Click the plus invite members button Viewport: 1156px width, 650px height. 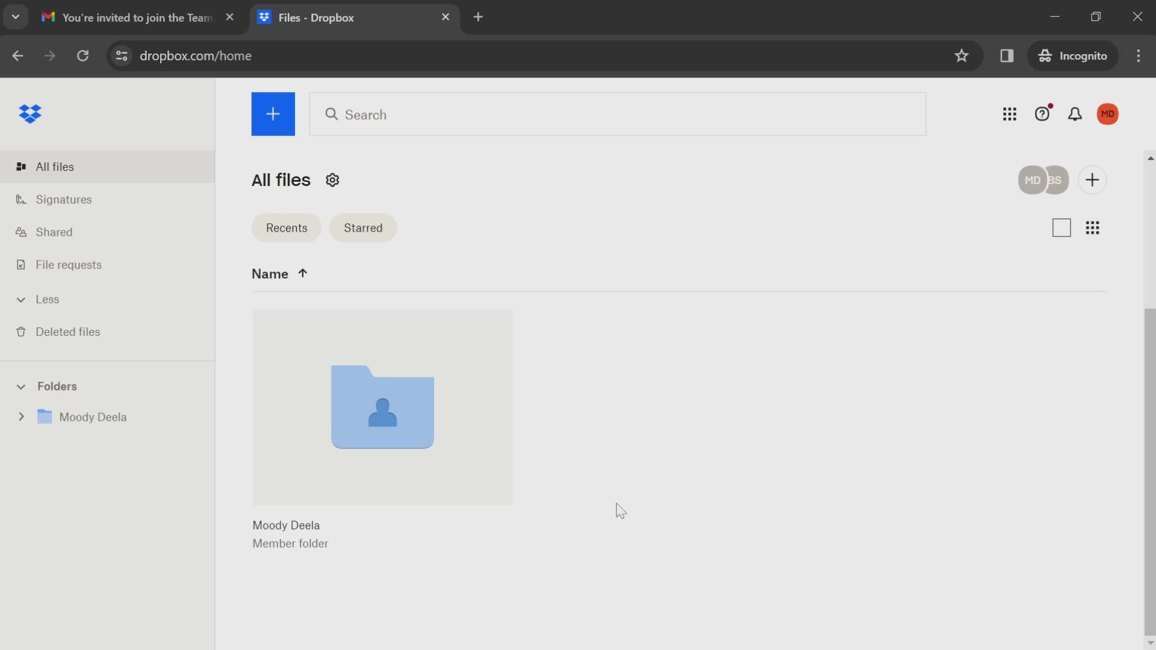pyautogui.click(x=1092, y=180)
